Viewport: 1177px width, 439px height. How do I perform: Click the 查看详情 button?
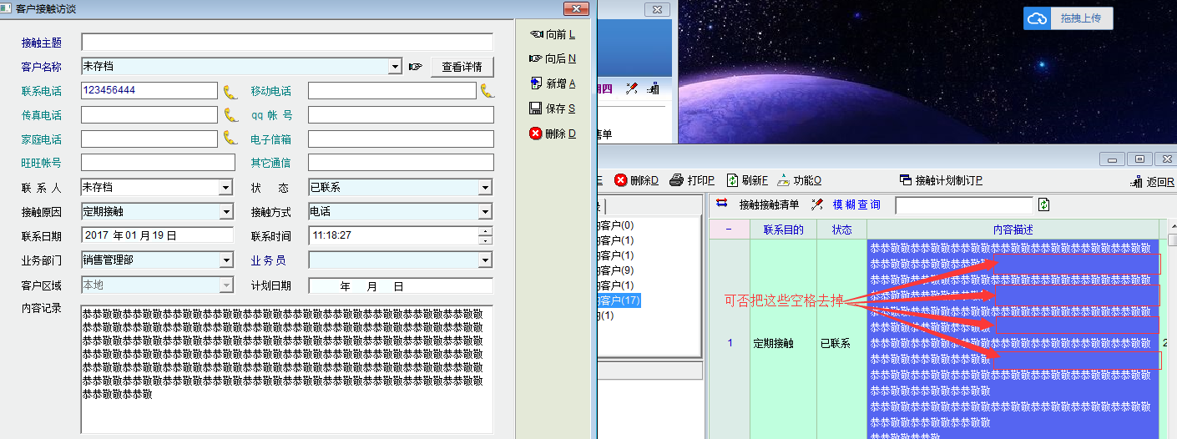(x=462, y=67)
